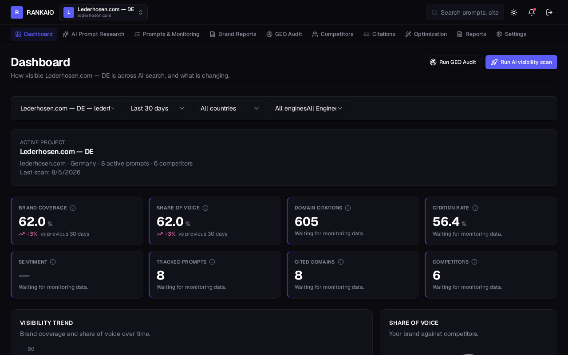568x355 pixels.
Task: Click Brand Coverage info icon
Action: pyautogui.click(x=73, y=208)
